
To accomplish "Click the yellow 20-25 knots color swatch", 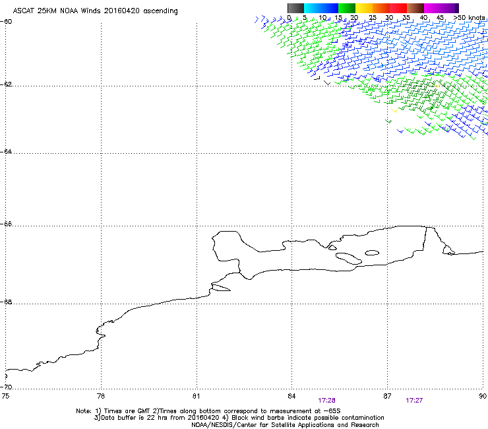I will pyautogui.click(x=364, y=8).
